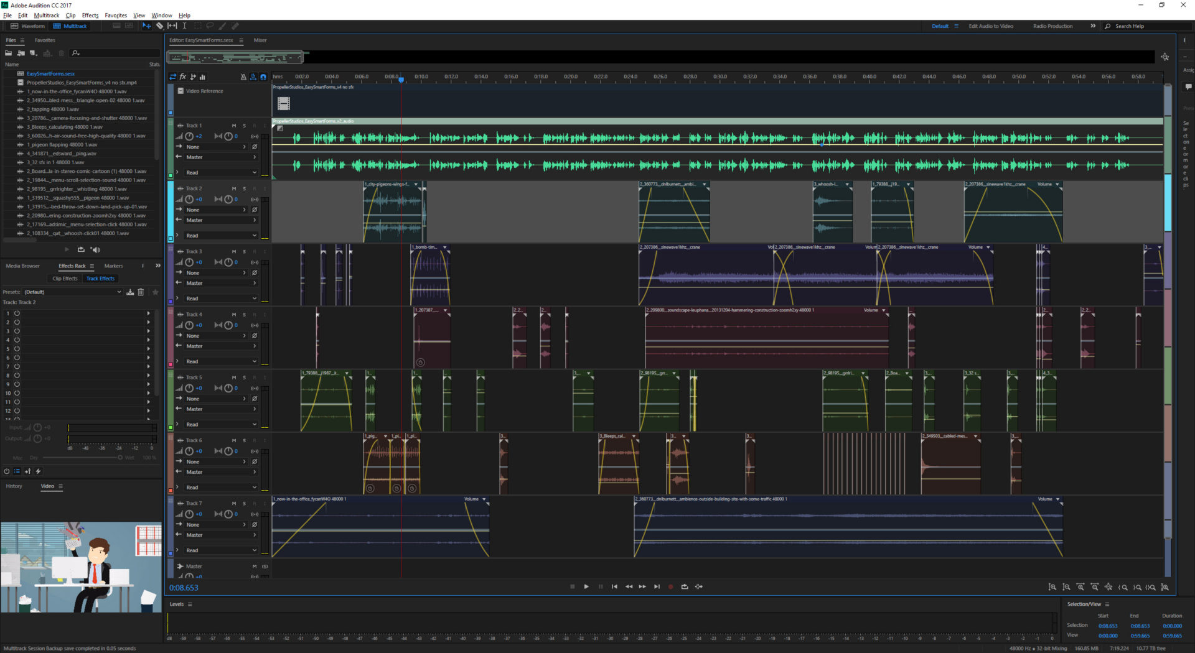Click the Zoom to Selection icon

tap(1151, 587)
